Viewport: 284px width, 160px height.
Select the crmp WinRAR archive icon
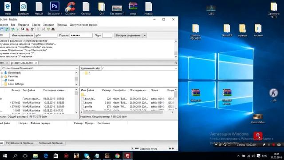coord(133,8)
